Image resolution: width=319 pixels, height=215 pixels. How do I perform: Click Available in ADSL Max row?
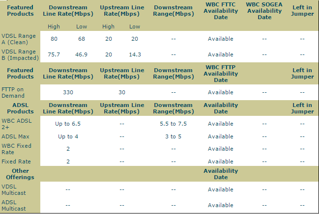point(221,136)
